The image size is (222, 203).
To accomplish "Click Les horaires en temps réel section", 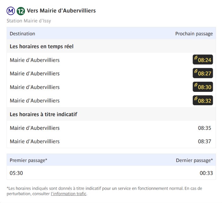I will 111,47.
